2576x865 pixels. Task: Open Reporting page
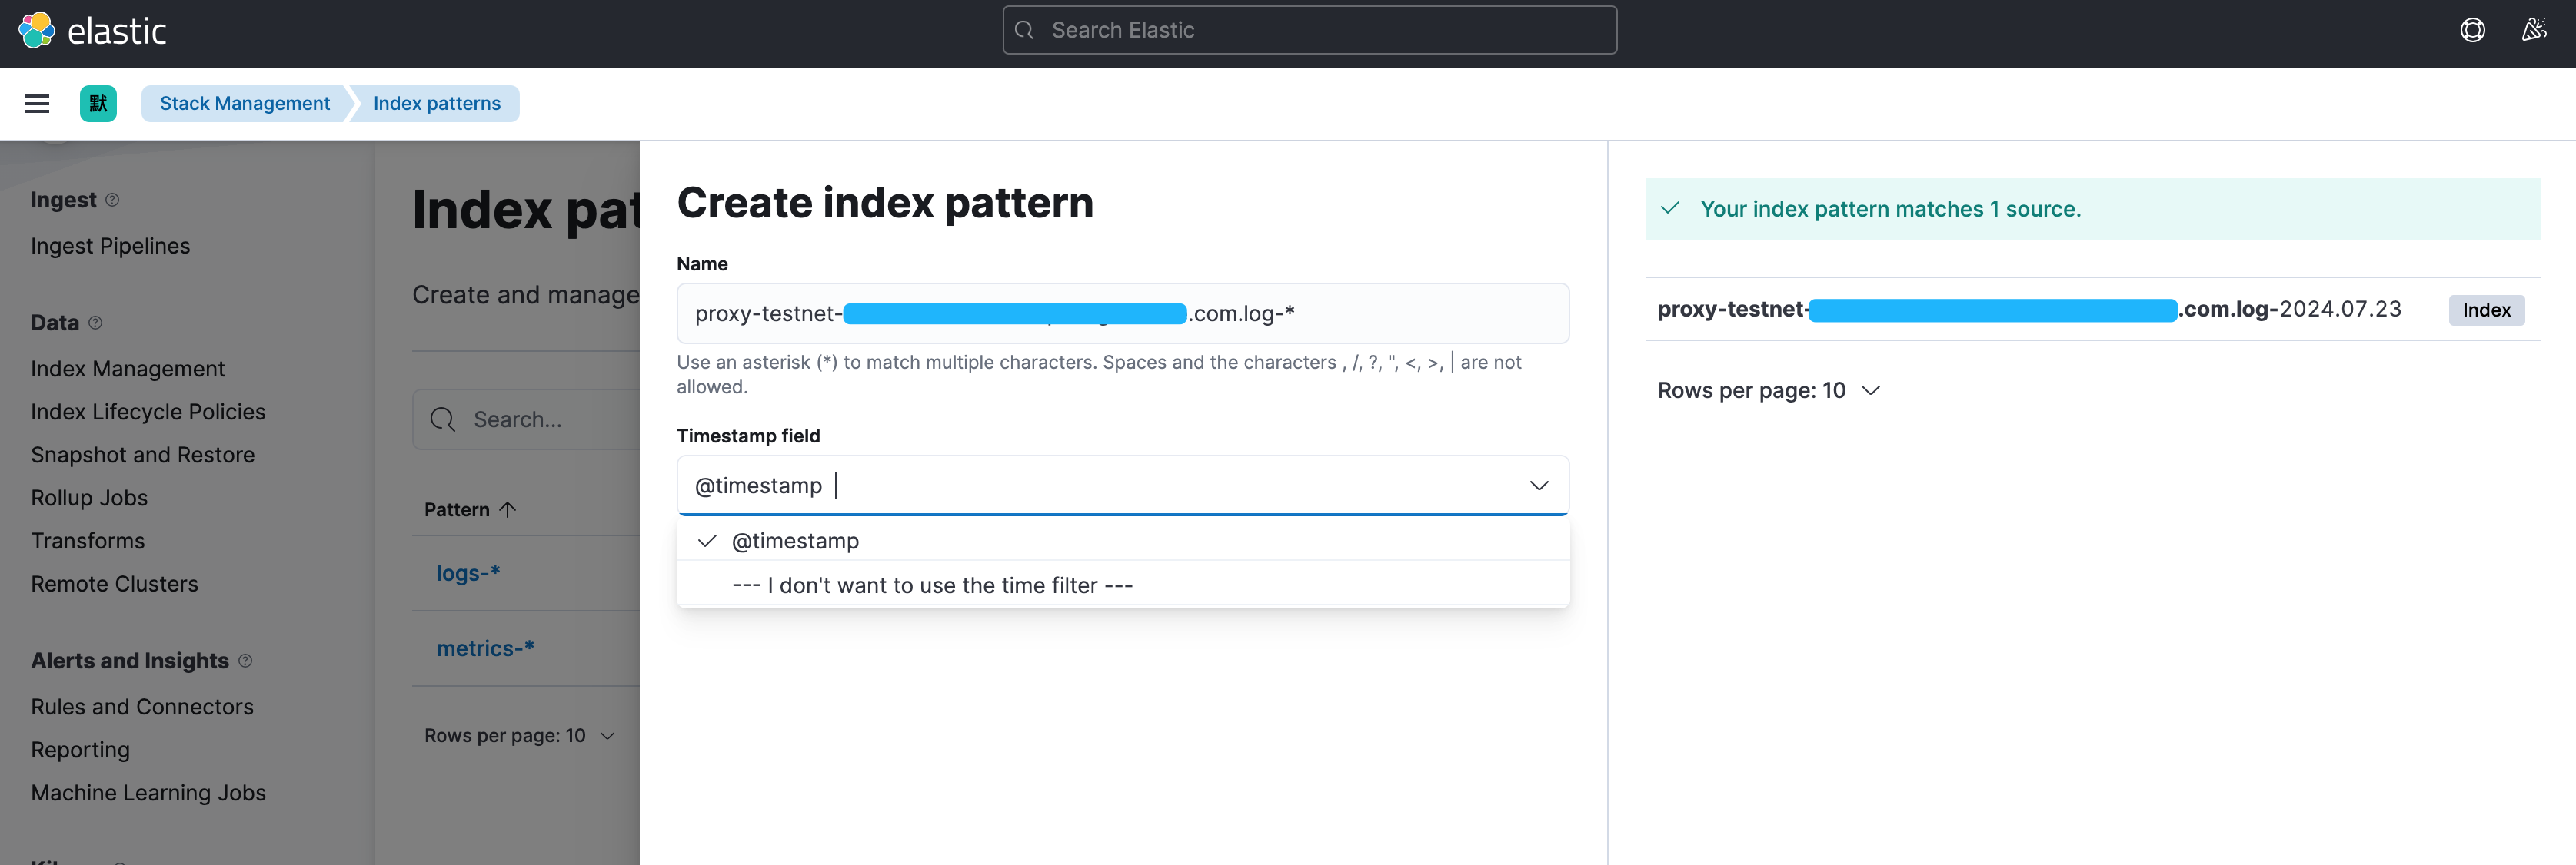[80, 749]
